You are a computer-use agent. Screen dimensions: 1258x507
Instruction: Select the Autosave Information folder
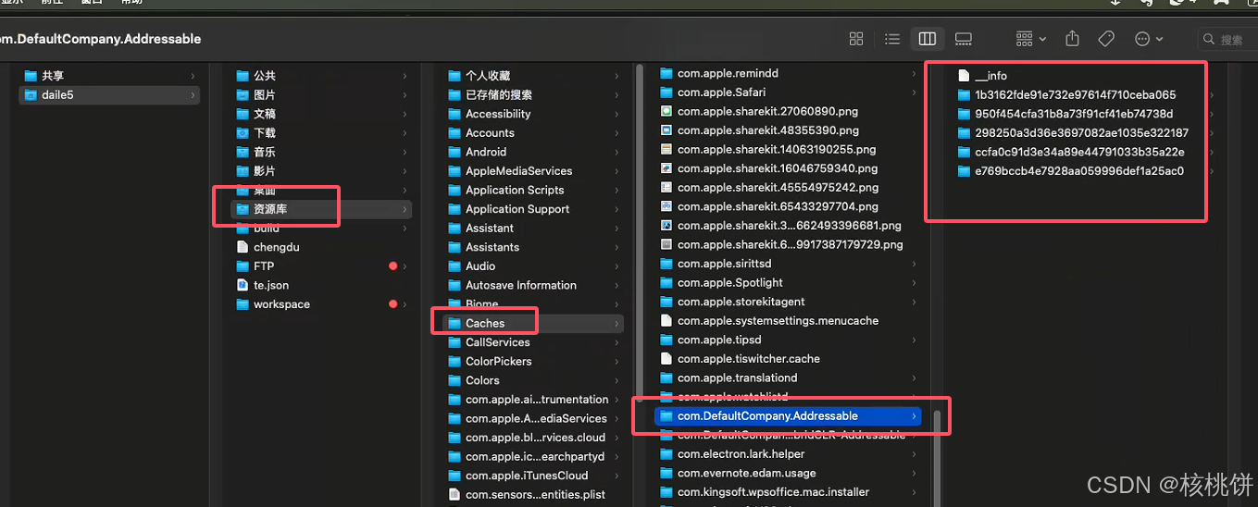click(532, 285)
